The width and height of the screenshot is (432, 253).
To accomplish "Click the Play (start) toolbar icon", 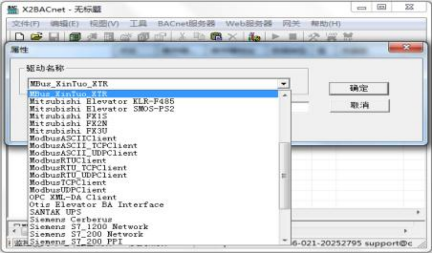I will coord(275,37).
